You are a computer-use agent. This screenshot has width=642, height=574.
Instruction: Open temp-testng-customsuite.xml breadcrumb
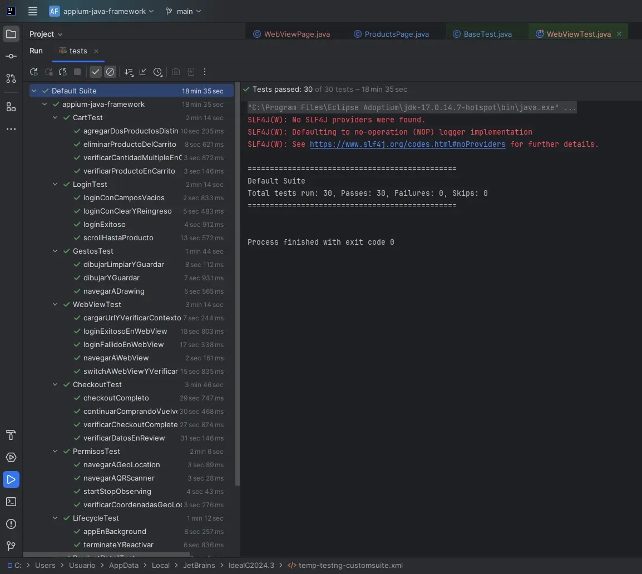point(345,565)
